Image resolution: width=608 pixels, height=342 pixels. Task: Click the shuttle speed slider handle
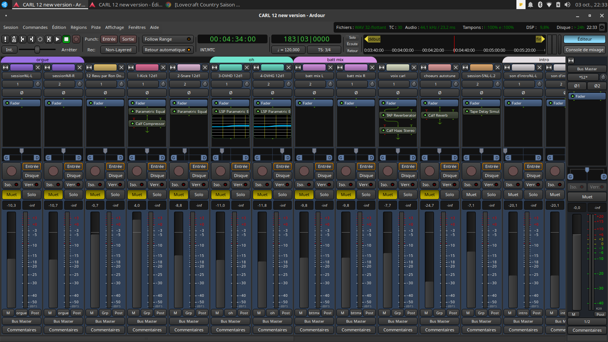(x=37, y=50)
